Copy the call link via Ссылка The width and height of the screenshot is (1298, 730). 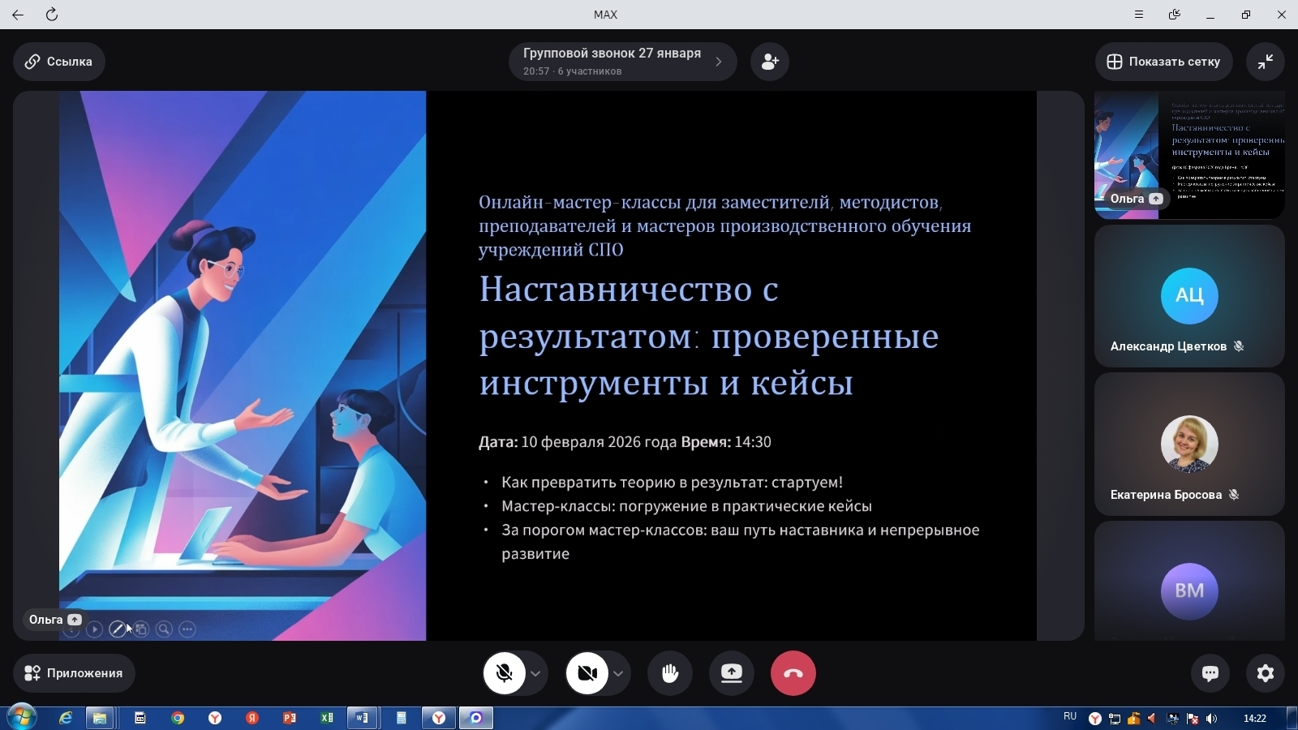tap(58, 62)
